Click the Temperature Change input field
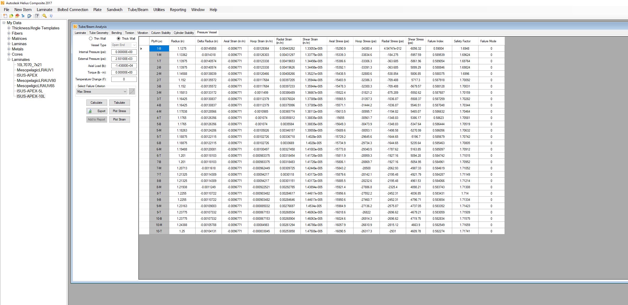Image resolution: width=628 pixels, height=305 pixels. [x=124, y=79]
